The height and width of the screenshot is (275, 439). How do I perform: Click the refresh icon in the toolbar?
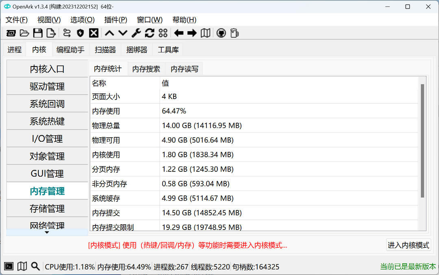click(x=150, y=33)
